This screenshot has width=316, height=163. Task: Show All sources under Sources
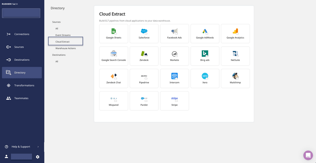coord(57,28)
